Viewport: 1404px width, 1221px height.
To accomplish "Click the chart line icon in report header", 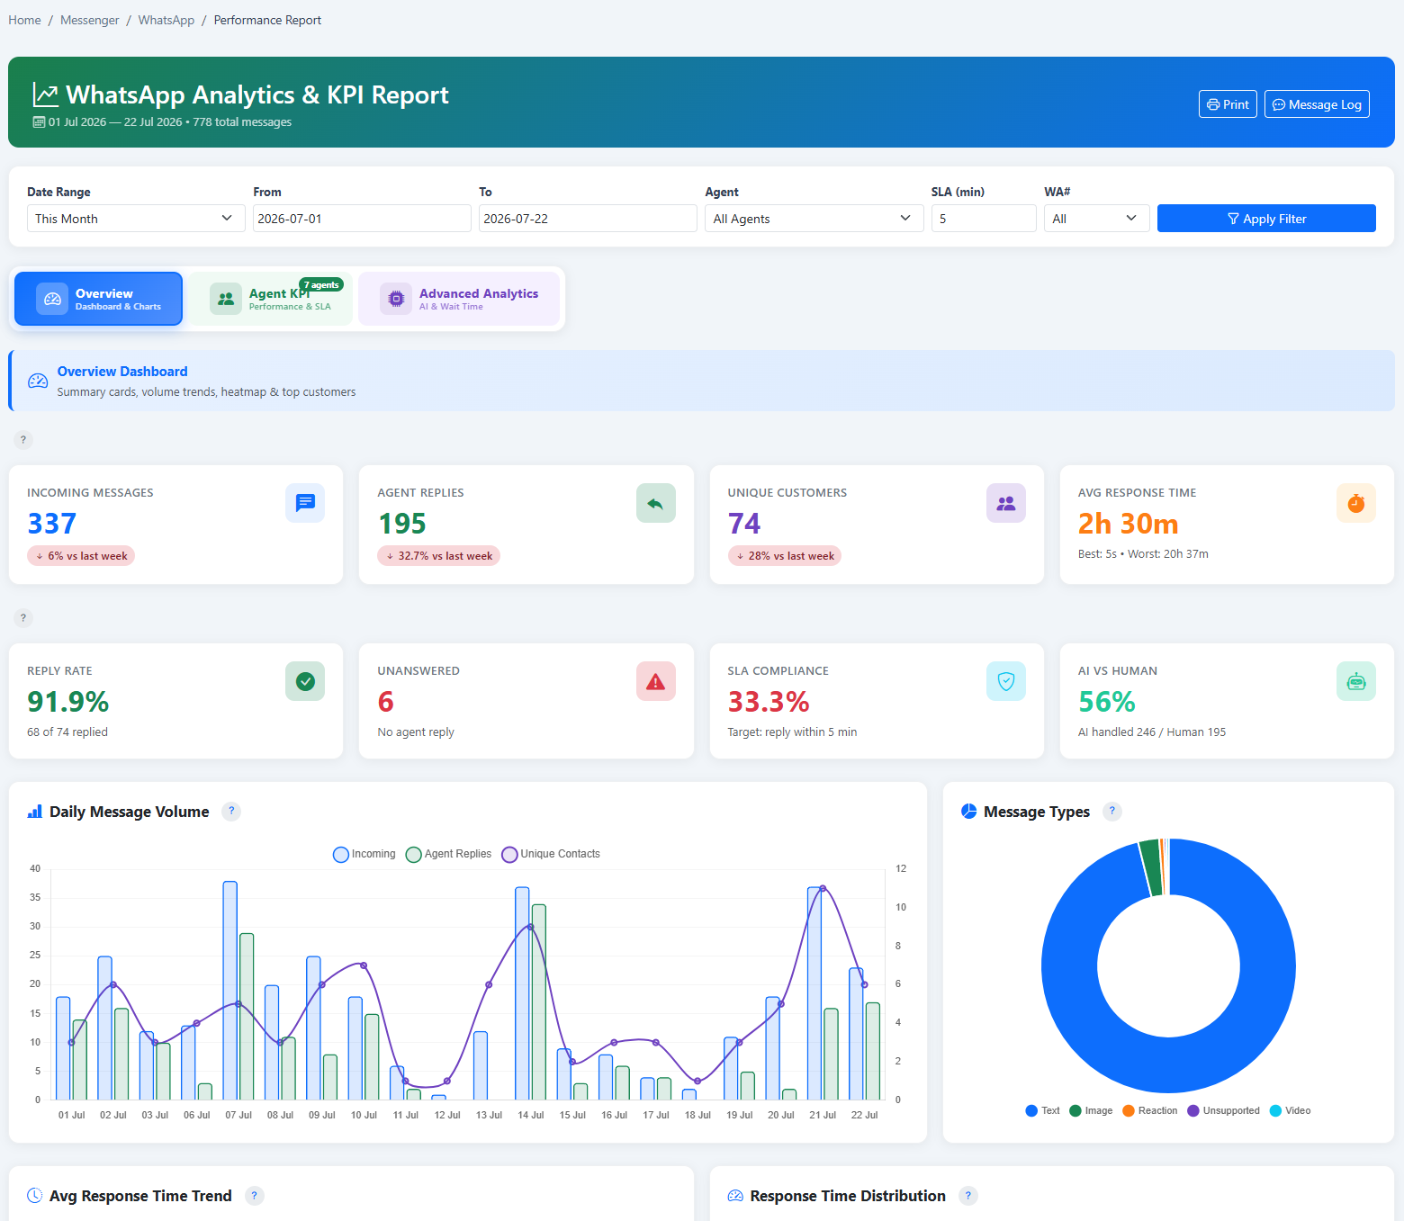I will point(46,94).
